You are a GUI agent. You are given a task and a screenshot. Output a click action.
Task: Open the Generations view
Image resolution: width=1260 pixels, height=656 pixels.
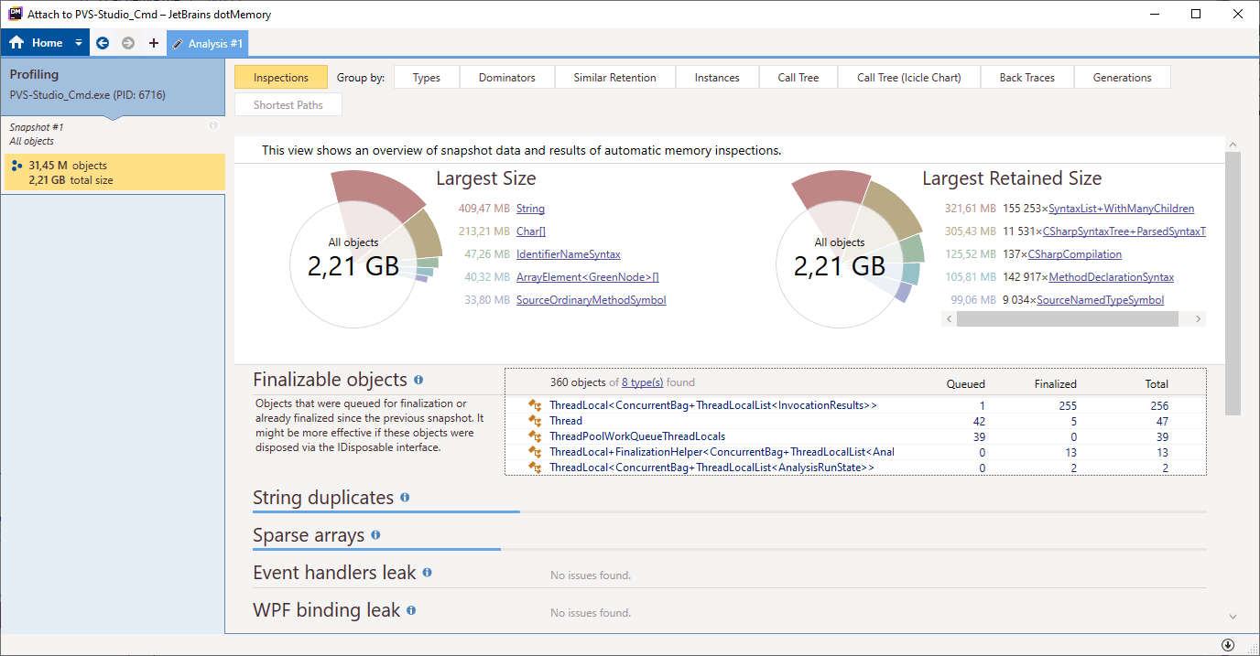1123,78
